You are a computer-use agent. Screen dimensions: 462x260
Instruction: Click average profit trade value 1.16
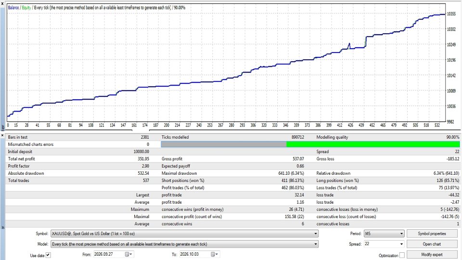[300, 202]
